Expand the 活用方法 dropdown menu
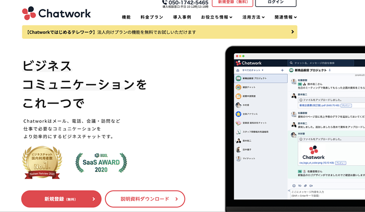This screenshot has height=212, width=365. click(253, 17)
